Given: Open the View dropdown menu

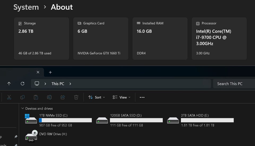Looking at the screenshot, I should (x=122, y=97).
